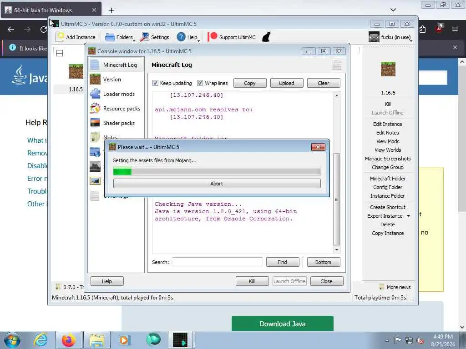
Task: Click the Close button in the console window
Action: click(x=327, y=281)
